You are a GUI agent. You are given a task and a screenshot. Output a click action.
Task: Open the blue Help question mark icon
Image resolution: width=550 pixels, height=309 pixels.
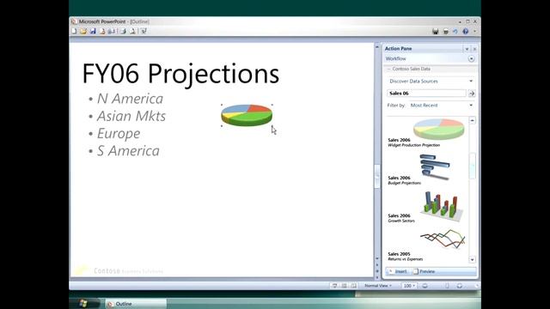coord(466,31)
